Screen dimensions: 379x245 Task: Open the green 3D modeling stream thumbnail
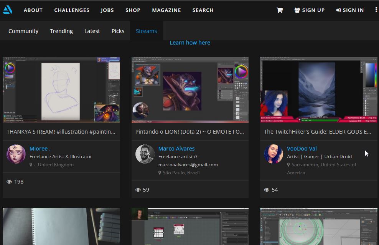[319, 227]
